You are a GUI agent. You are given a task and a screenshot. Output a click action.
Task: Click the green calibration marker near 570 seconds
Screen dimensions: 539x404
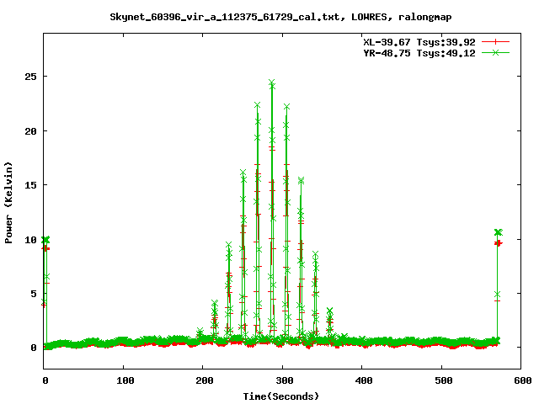coord(498,232)
